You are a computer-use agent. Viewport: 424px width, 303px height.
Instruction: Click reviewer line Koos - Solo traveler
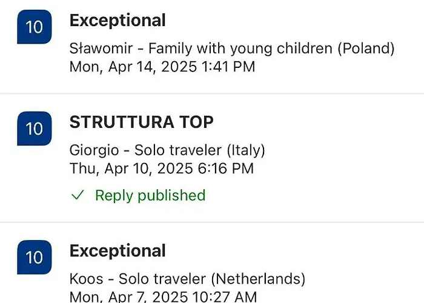pyautogui.click(x=187, y=279)
